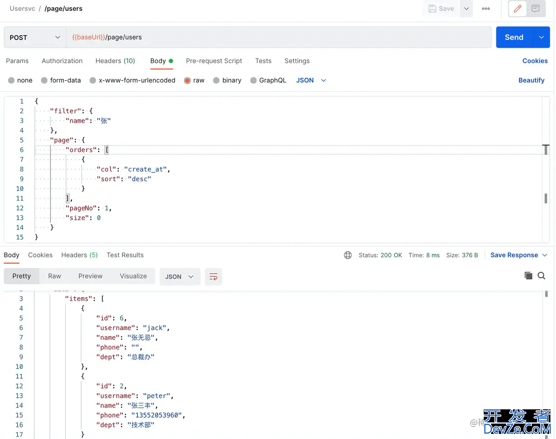The image size is (556, 439).
Task: Click the request editor scrollbar thumb
Action: 546,198
